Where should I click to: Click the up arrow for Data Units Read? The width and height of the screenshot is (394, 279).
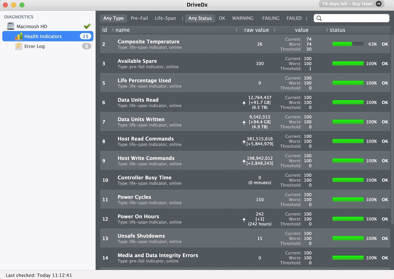point(244,103)
